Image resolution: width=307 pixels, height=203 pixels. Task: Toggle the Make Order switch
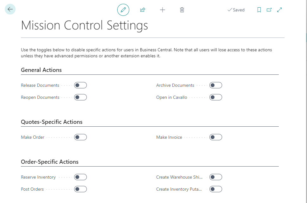80,137
